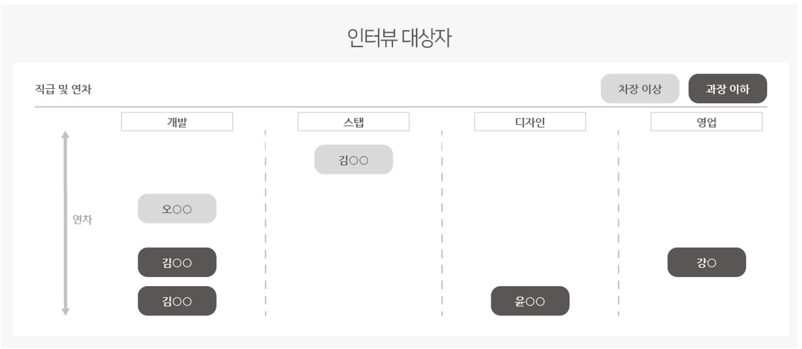Click the 김○○ pill under 스탭

coord(354,160)
